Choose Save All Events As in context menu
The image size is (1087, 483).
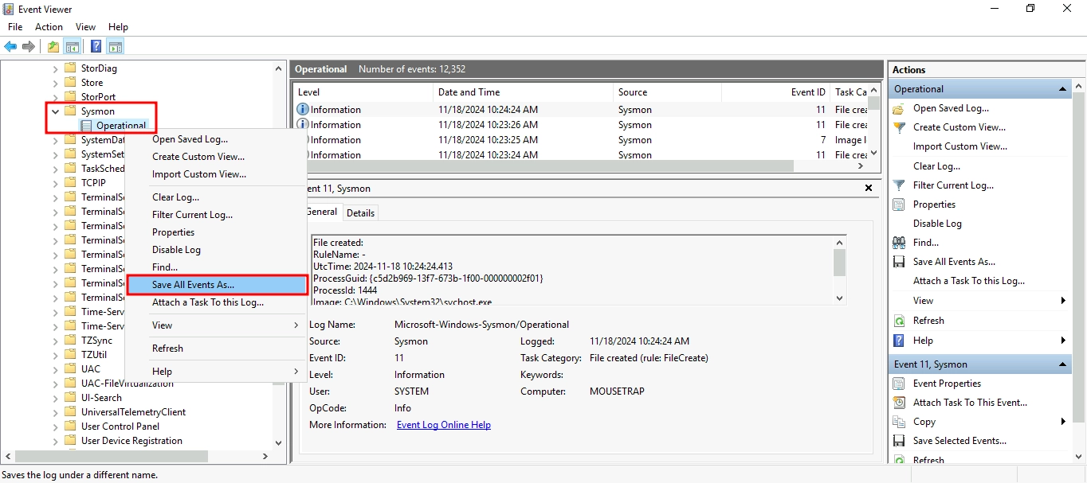pos(193,285)
